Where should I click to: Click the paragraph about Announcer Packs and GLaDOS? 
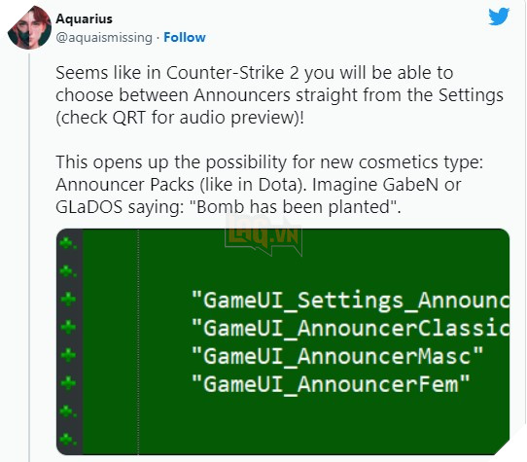tap(269, 185)
